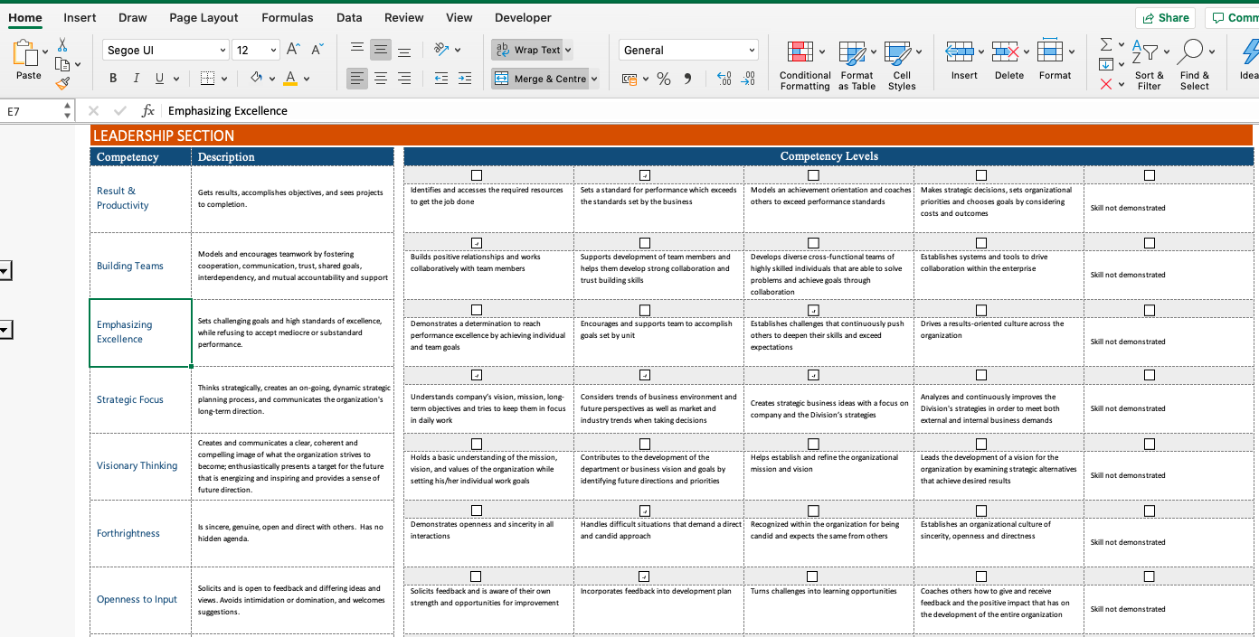Open the Formulas tab
1259x637 pixels.
click(288, 17)
